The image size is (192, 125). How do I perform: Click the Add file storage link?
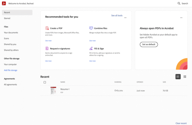(x=11, y=70)
